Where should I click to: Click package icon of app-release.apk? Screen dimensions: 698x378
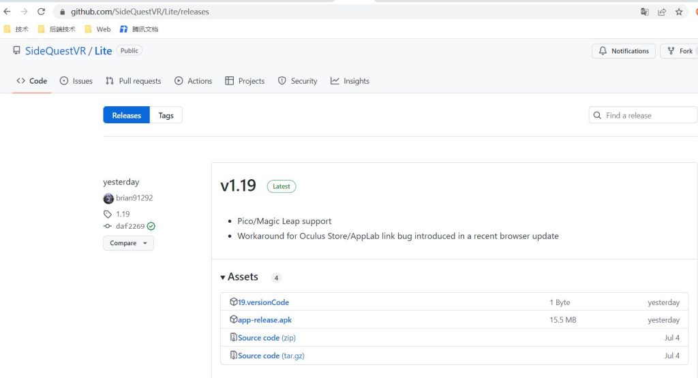coord(233,319)
